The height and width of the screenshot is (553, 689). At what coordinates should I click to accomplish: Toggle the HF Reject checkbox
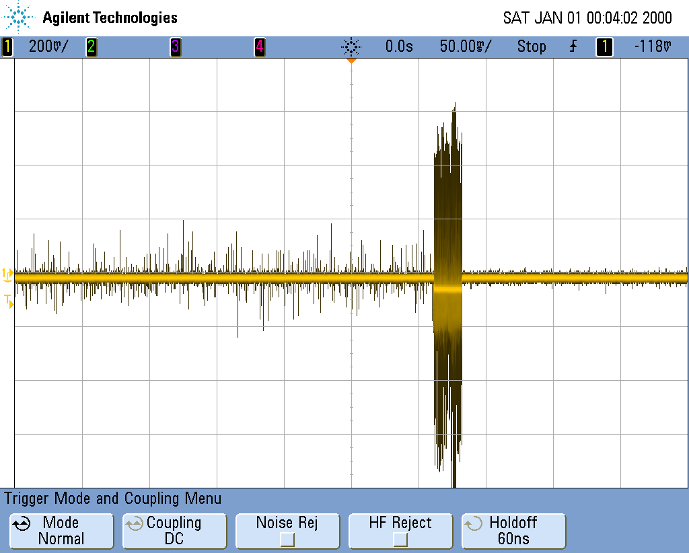tap(400, 539)
